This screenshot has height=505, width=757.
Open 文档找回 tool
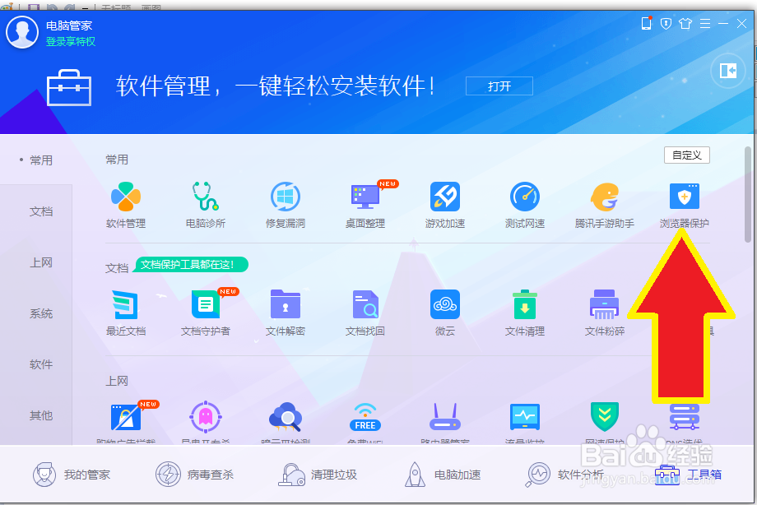coord(365,313)
